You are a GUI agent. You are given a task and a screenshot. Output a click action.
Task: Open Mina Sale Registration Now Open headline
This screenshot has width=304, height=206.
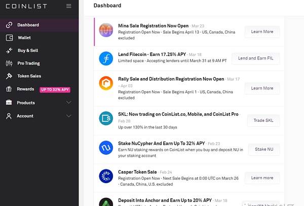(154, 26)
